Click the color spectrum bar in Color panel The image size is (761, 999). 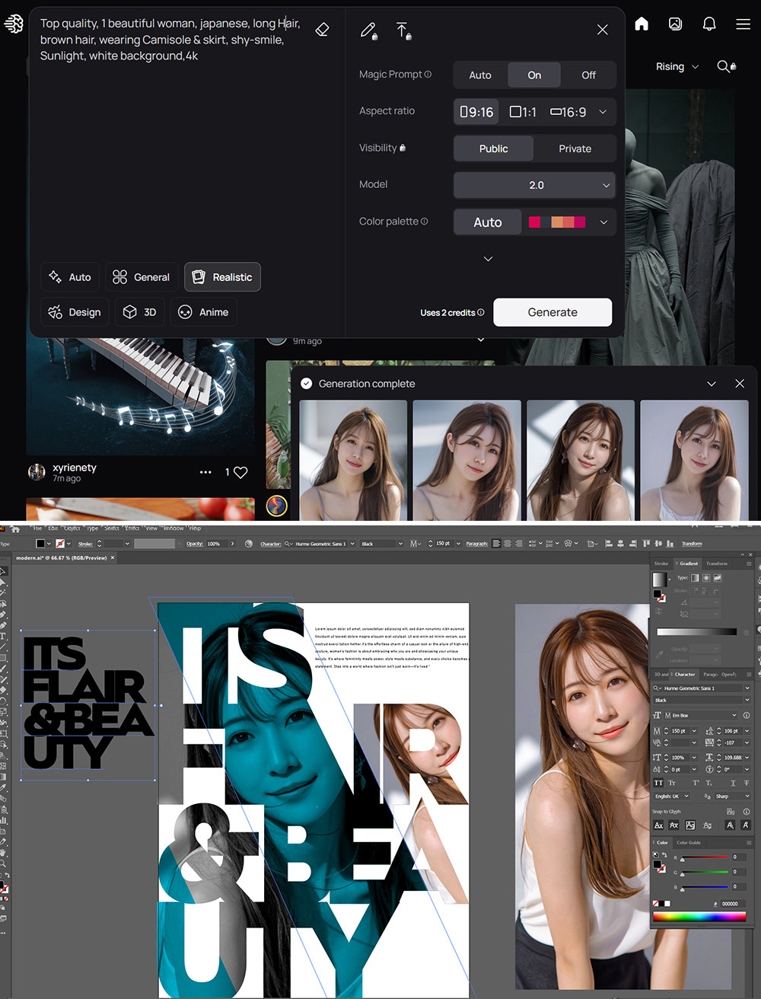[699, 917]
